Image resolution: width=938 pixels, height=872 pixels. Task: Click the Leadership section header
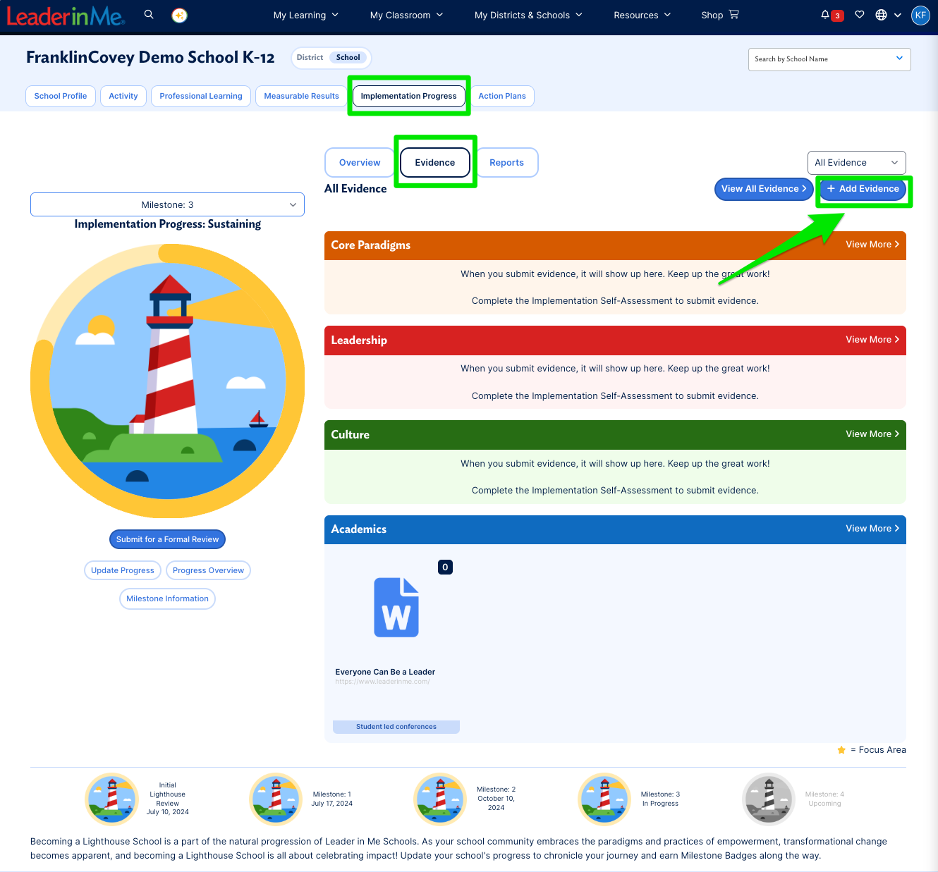tap(615, 340)
